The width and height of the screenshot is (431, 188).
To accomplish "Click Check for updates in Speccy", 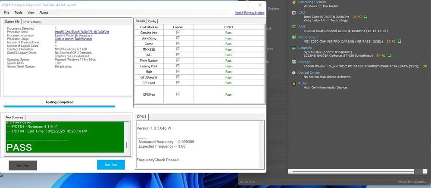I will [412, 182].
